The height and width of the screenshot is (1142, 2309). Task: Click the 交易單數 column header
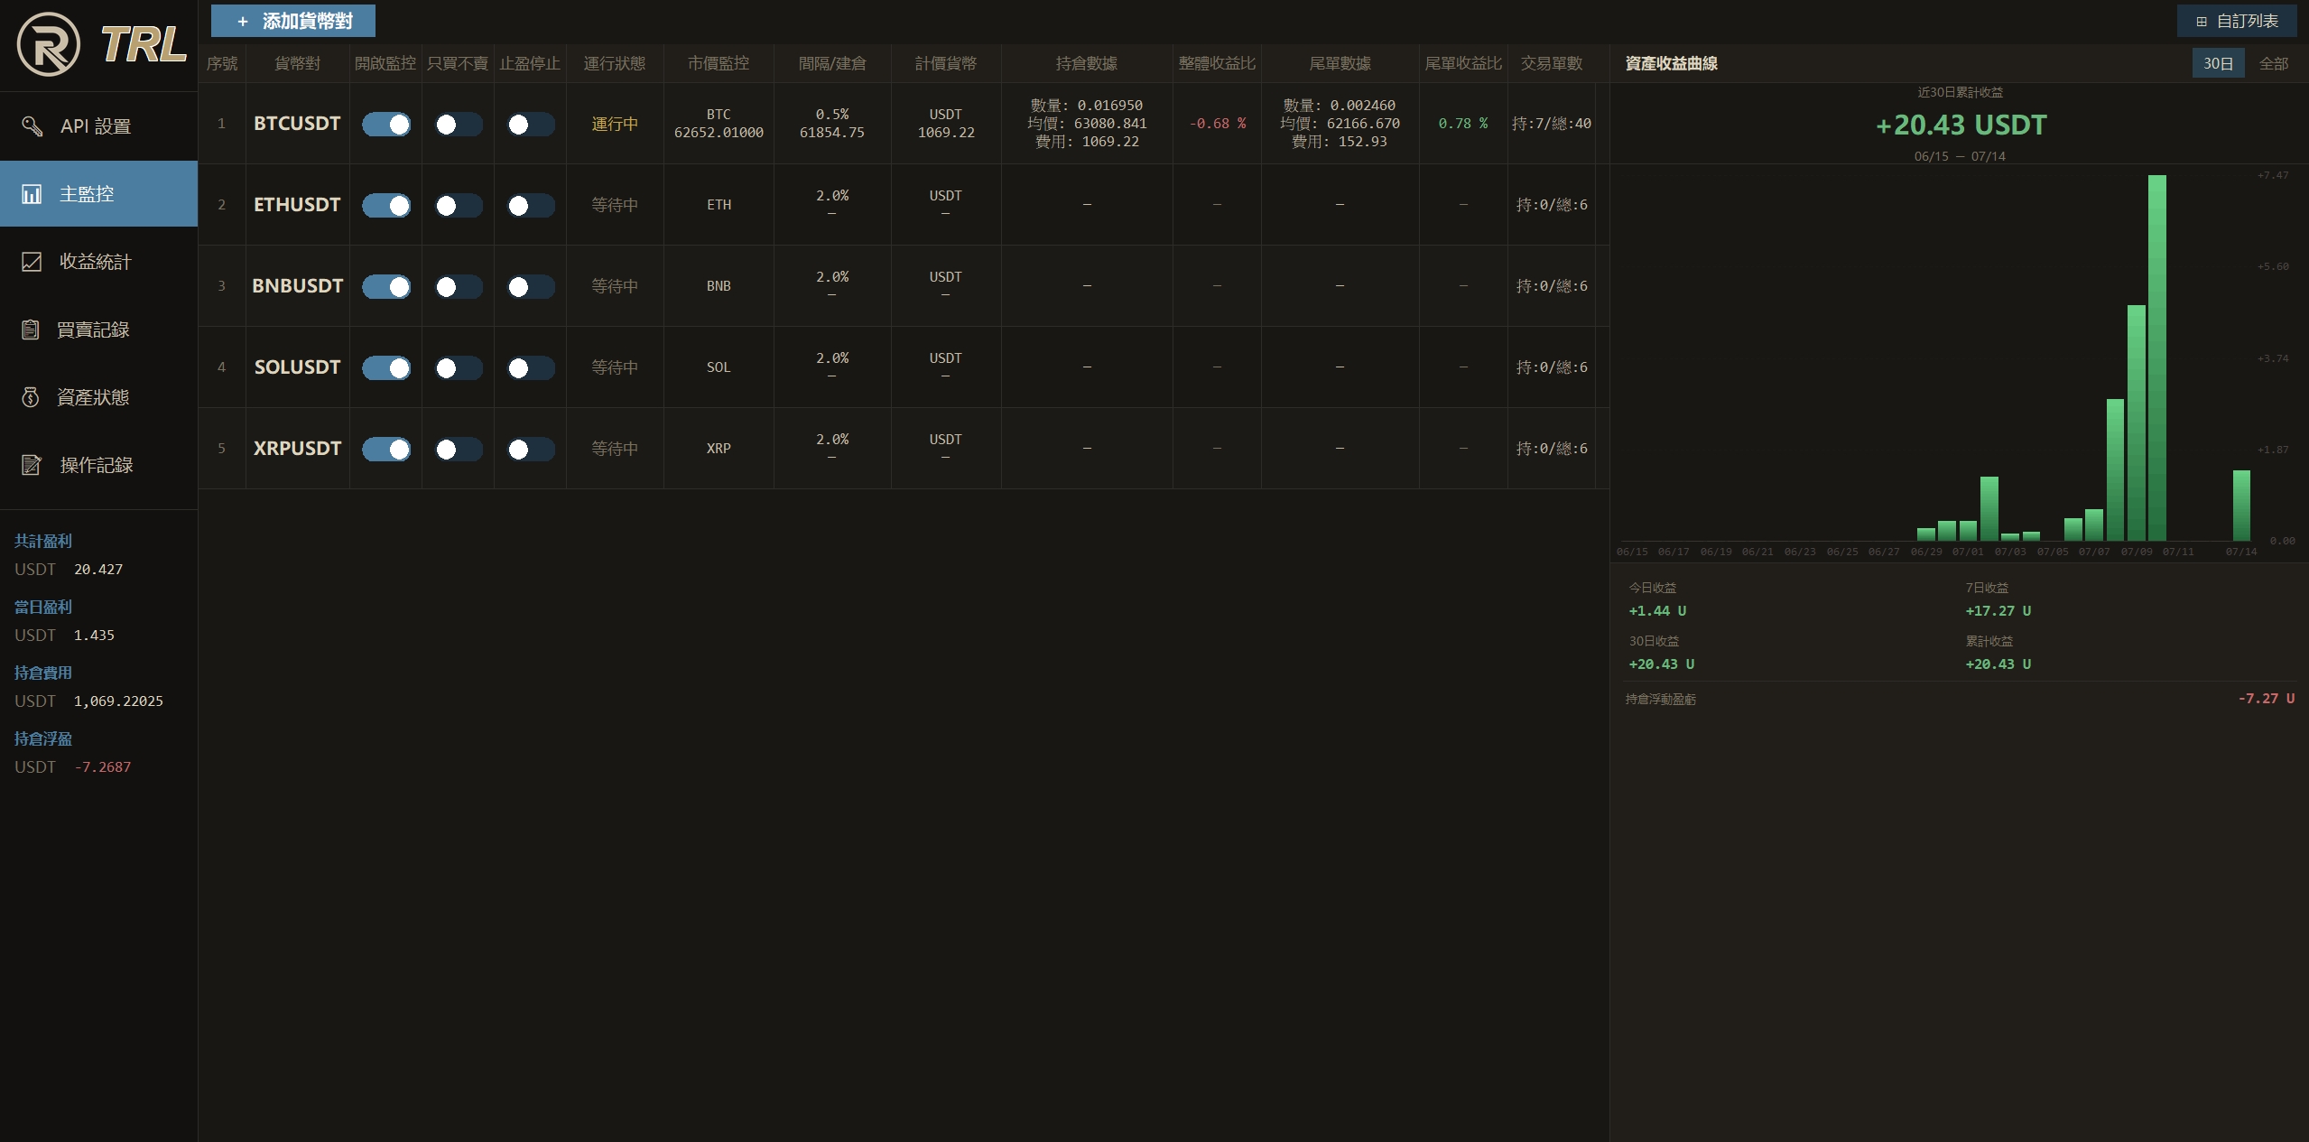[x=1552, y=63]
